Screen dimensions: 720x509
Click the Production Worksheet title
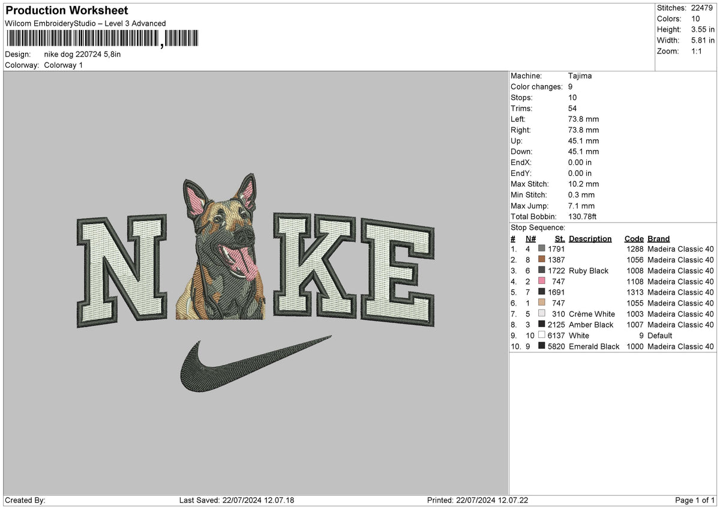point(67,11)
